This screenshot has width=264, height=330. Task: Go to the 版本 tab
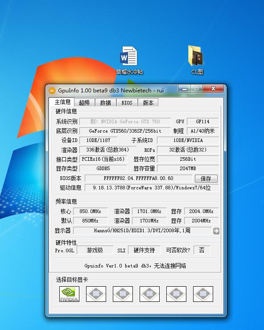148,103
